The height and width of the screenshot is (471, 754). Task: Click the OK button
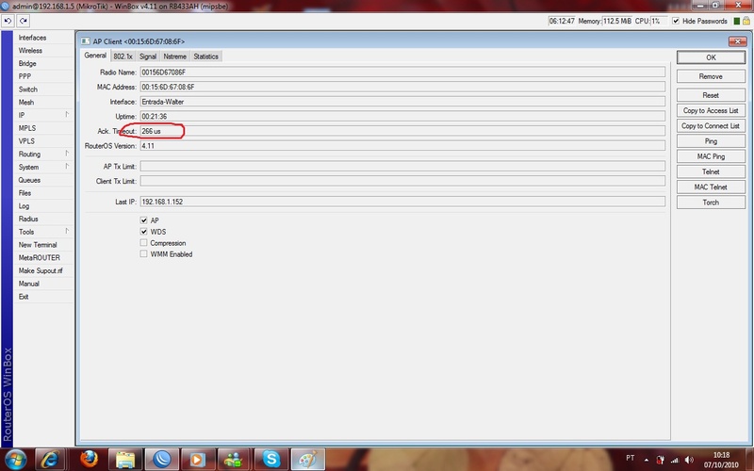coord(711,57)
